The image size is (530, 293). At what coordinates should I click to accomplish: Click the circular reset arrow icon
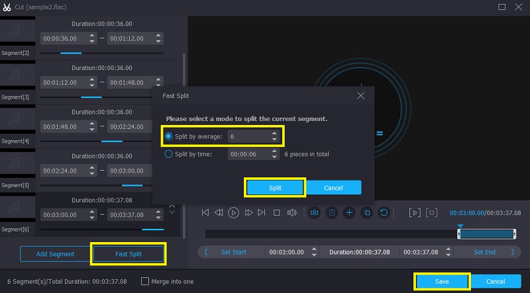click(x=384, y=213)
